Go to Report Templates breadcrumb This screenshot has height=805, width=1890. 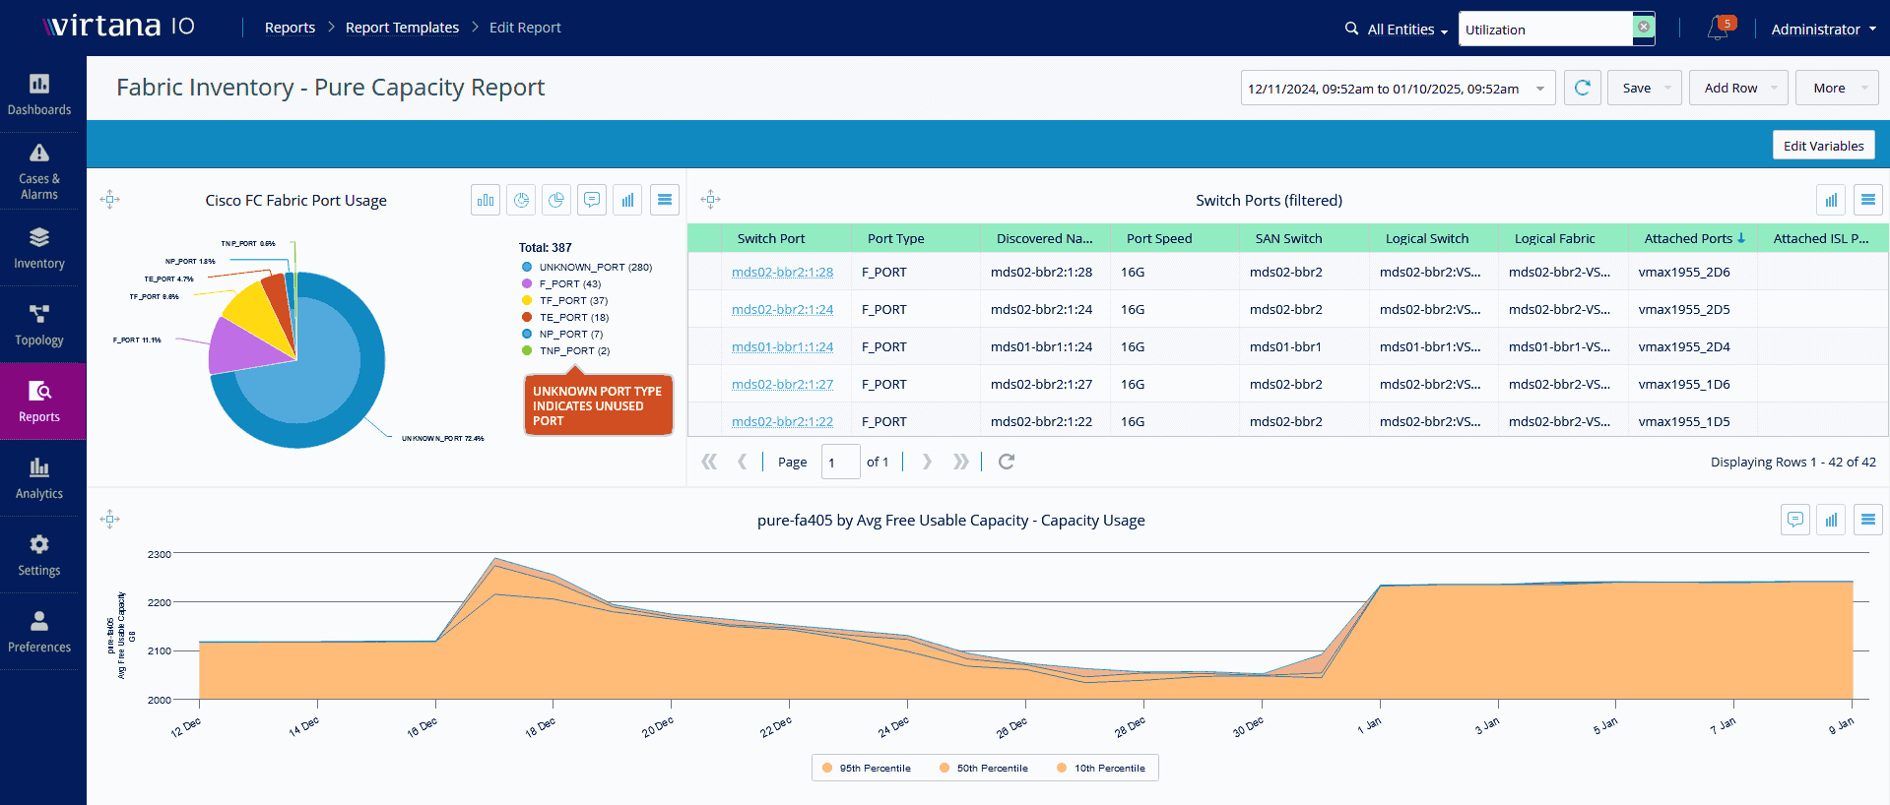[x=402, y=28]
